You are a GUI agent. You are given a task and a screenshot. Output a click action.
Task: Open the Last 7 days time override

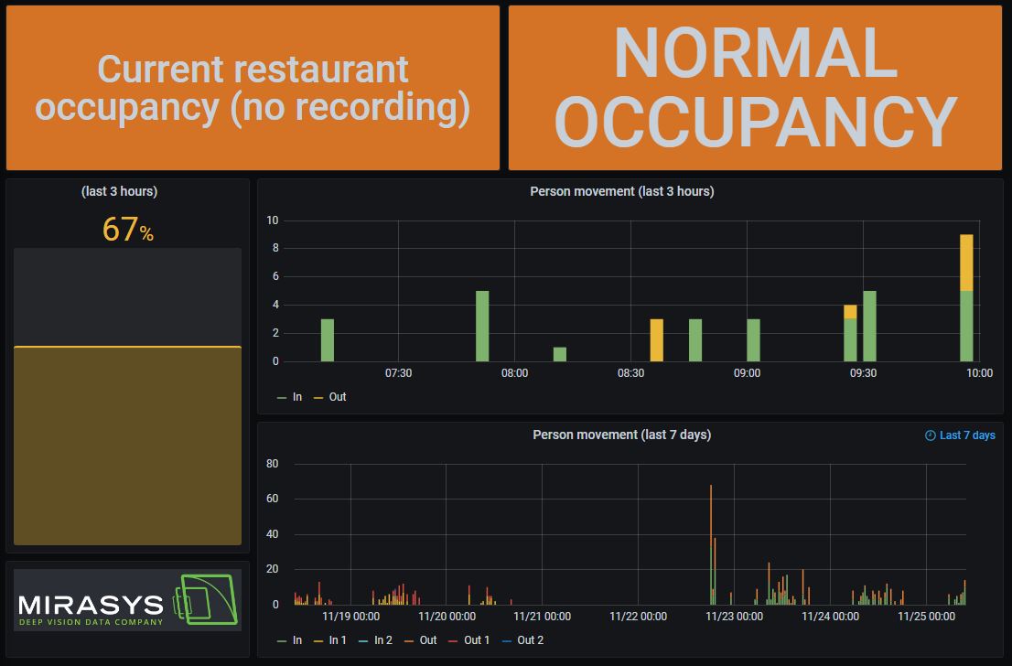[x=961, y=435]
